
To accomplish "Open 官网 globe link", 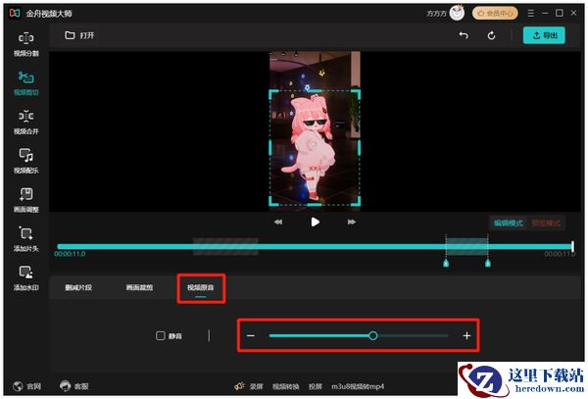I will (26, 386).
